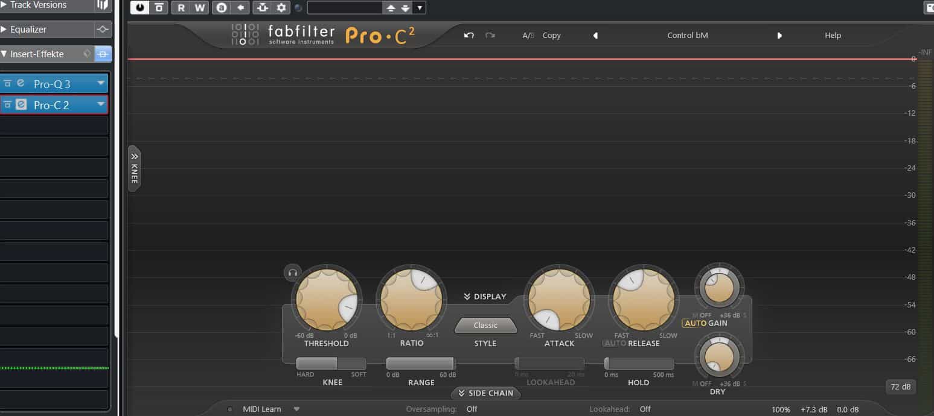Toggle the plugin bypass power button
The height and width of the screenshot is (416, 934).
139,8
